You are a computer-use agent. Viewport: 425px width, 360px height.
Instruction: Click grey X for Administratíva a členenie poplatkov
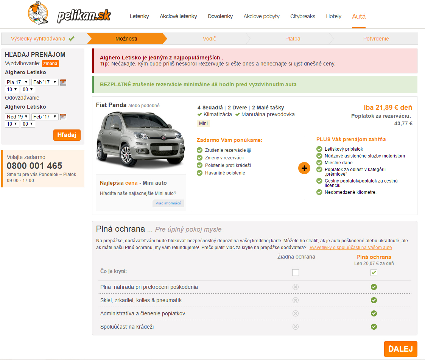pyautogui.click(x=296, y=313)
